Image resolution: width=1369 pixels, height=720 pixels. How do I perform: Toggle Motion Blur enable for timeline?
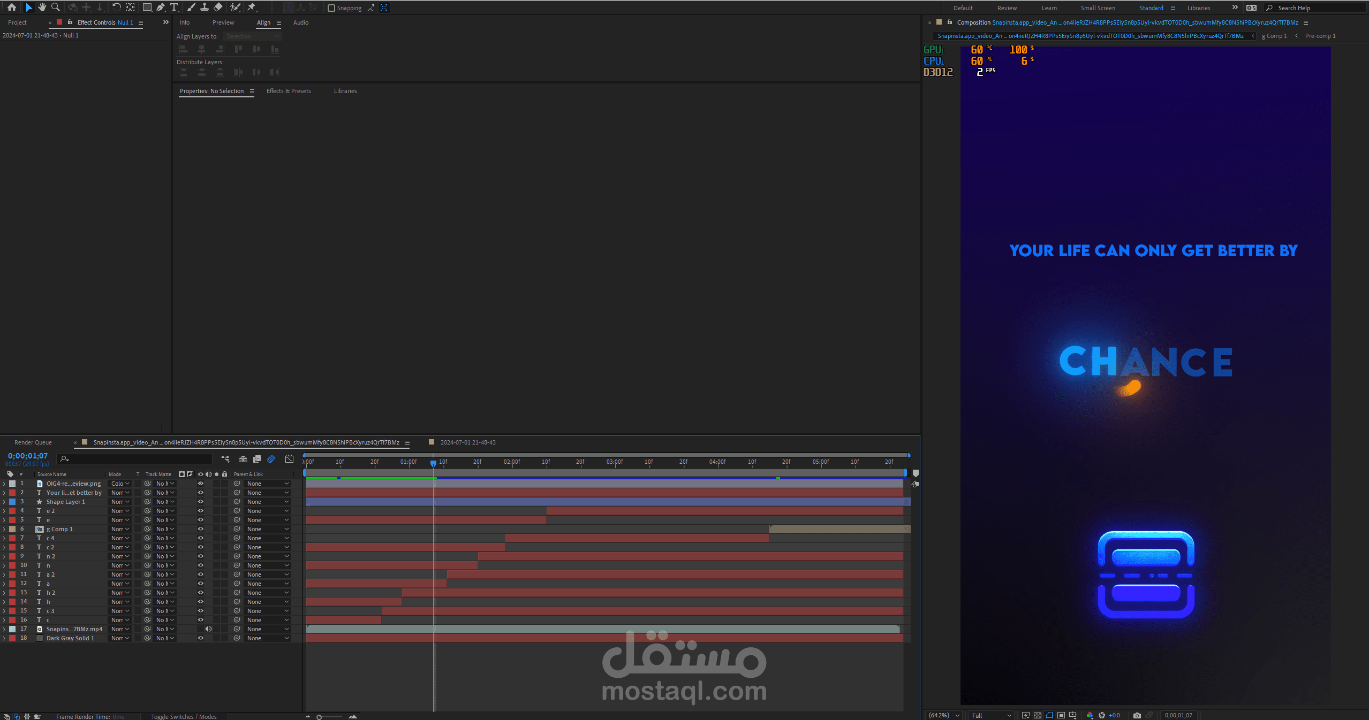click(x=271, y=459)
